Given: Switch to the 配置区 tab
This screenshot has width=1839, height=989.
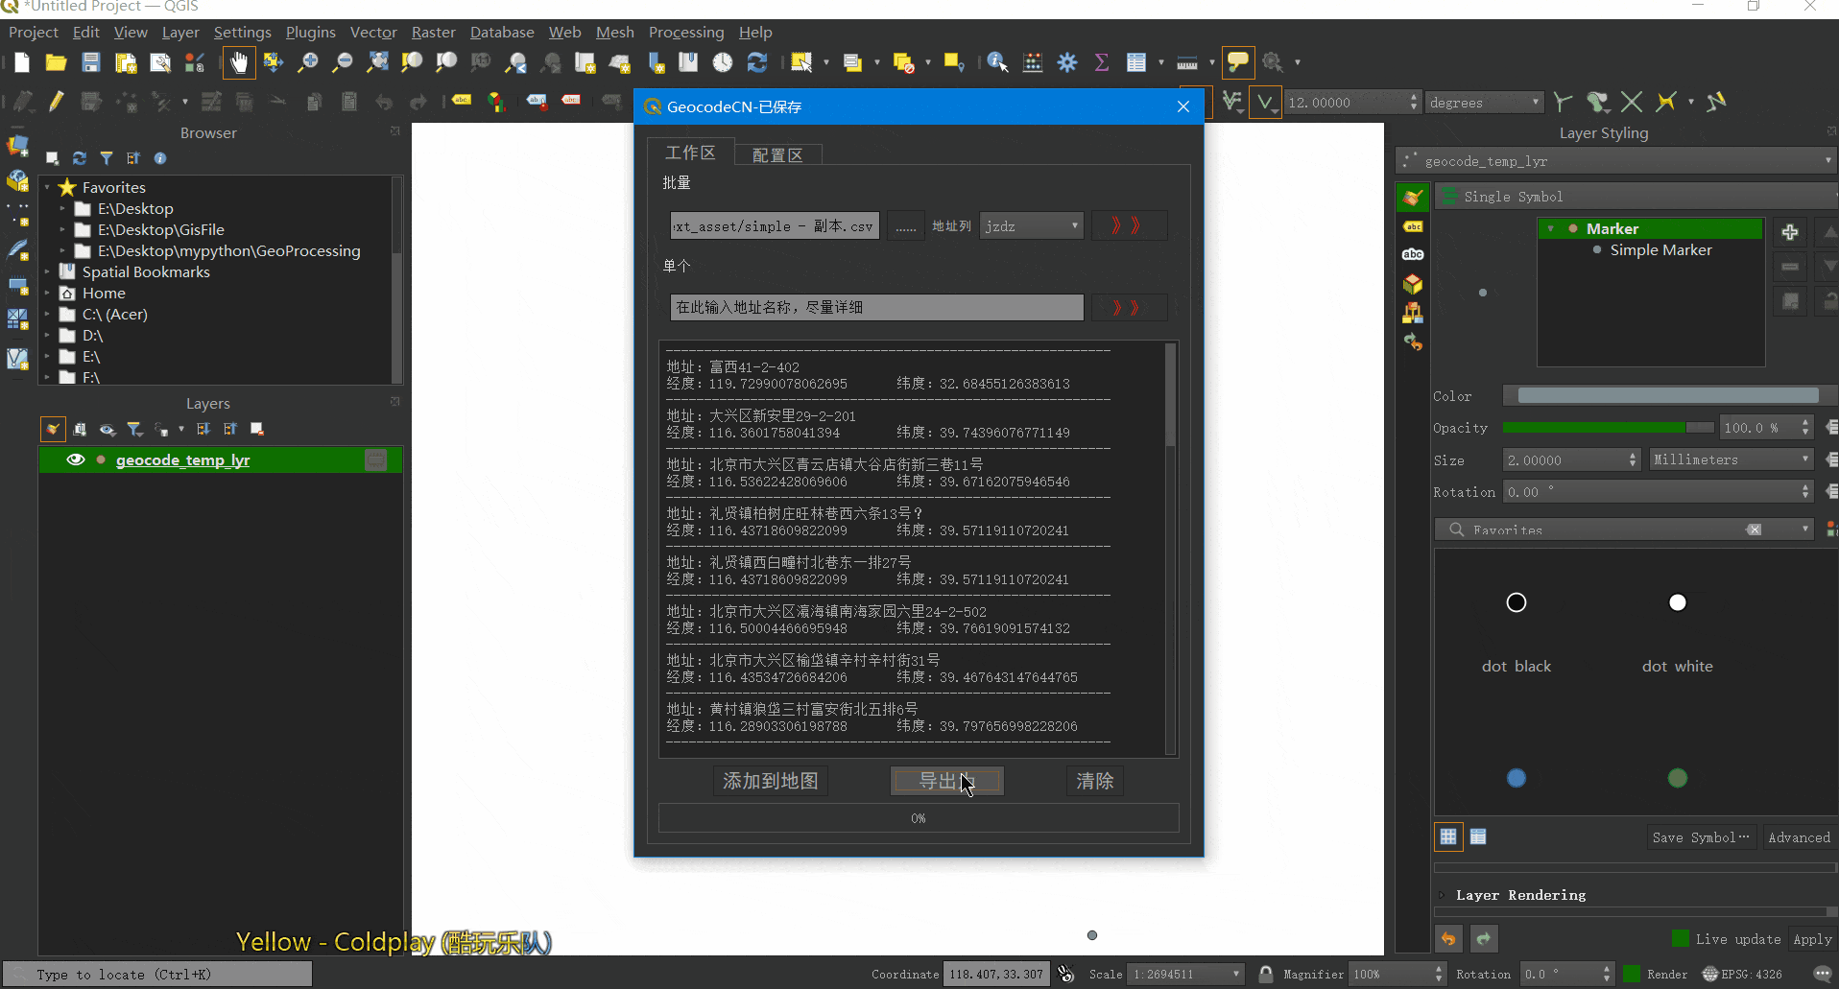Looking at the screenshot, I should (777, 154).
